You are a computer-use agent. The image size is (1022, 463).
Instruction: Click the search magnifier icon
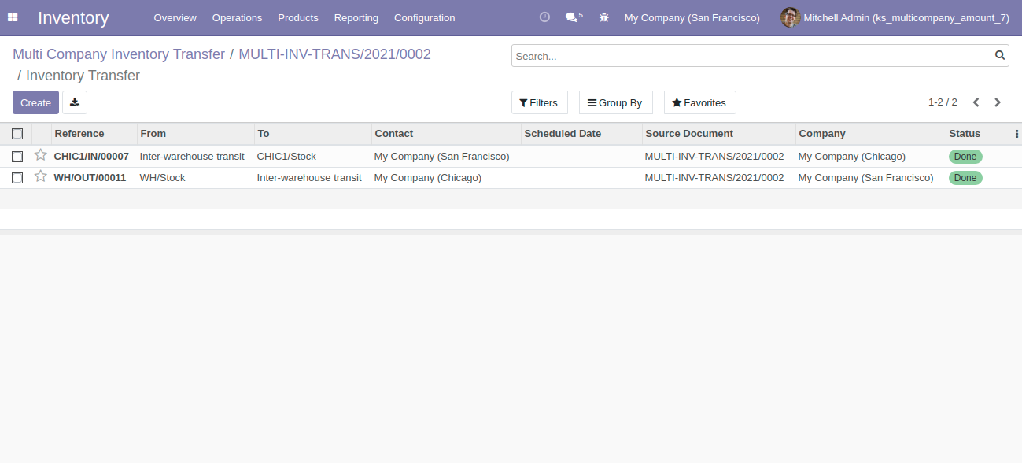pyautogui.click(x=999, y=55)
